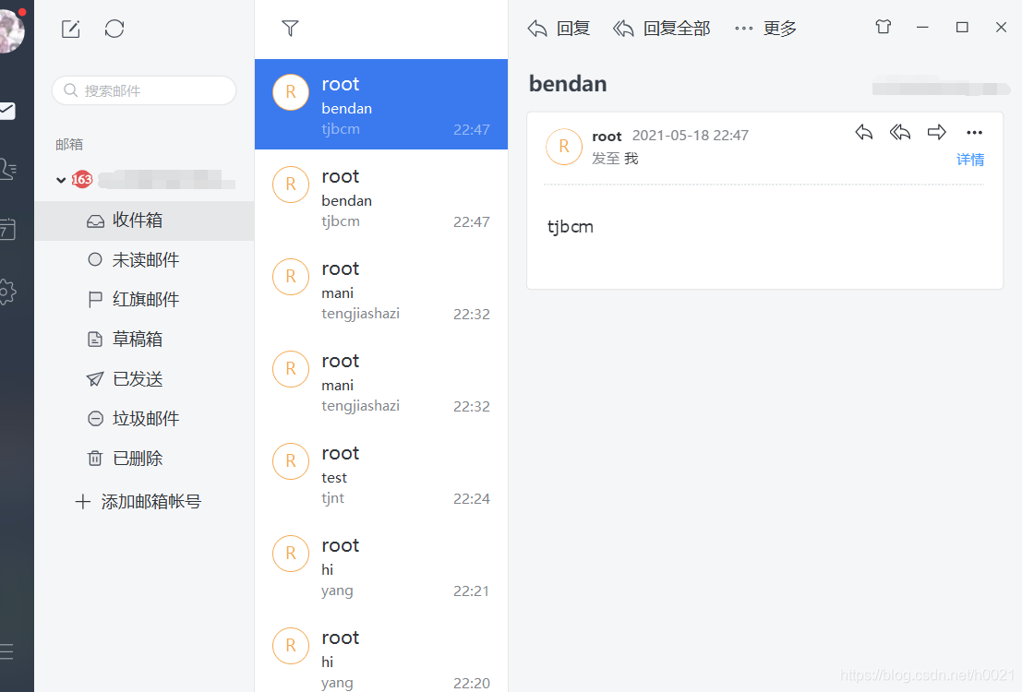Select the root email with subject mani

click(x=380, y=289)
